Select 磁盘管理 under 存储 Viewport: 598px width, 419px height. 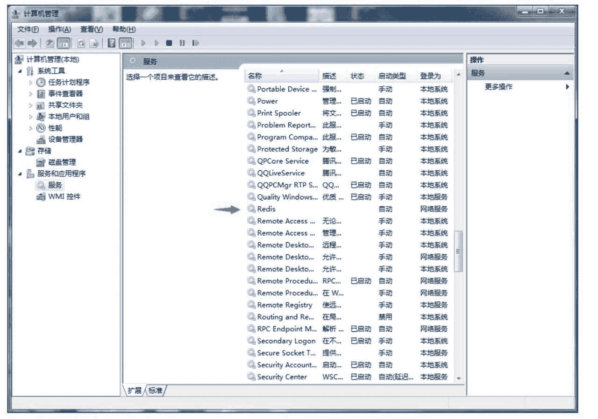tap(62, 162)
